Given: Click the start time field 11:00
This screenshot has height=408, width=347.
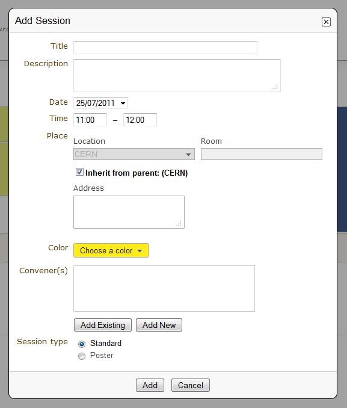Looking at the screenshot, I should pyautogui.click(x=90, y=120).
